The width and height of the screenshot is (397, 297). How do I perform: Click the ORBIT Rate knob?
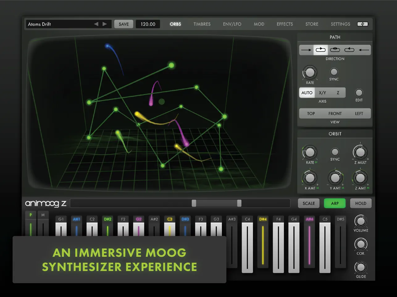[x=310, y=152]
